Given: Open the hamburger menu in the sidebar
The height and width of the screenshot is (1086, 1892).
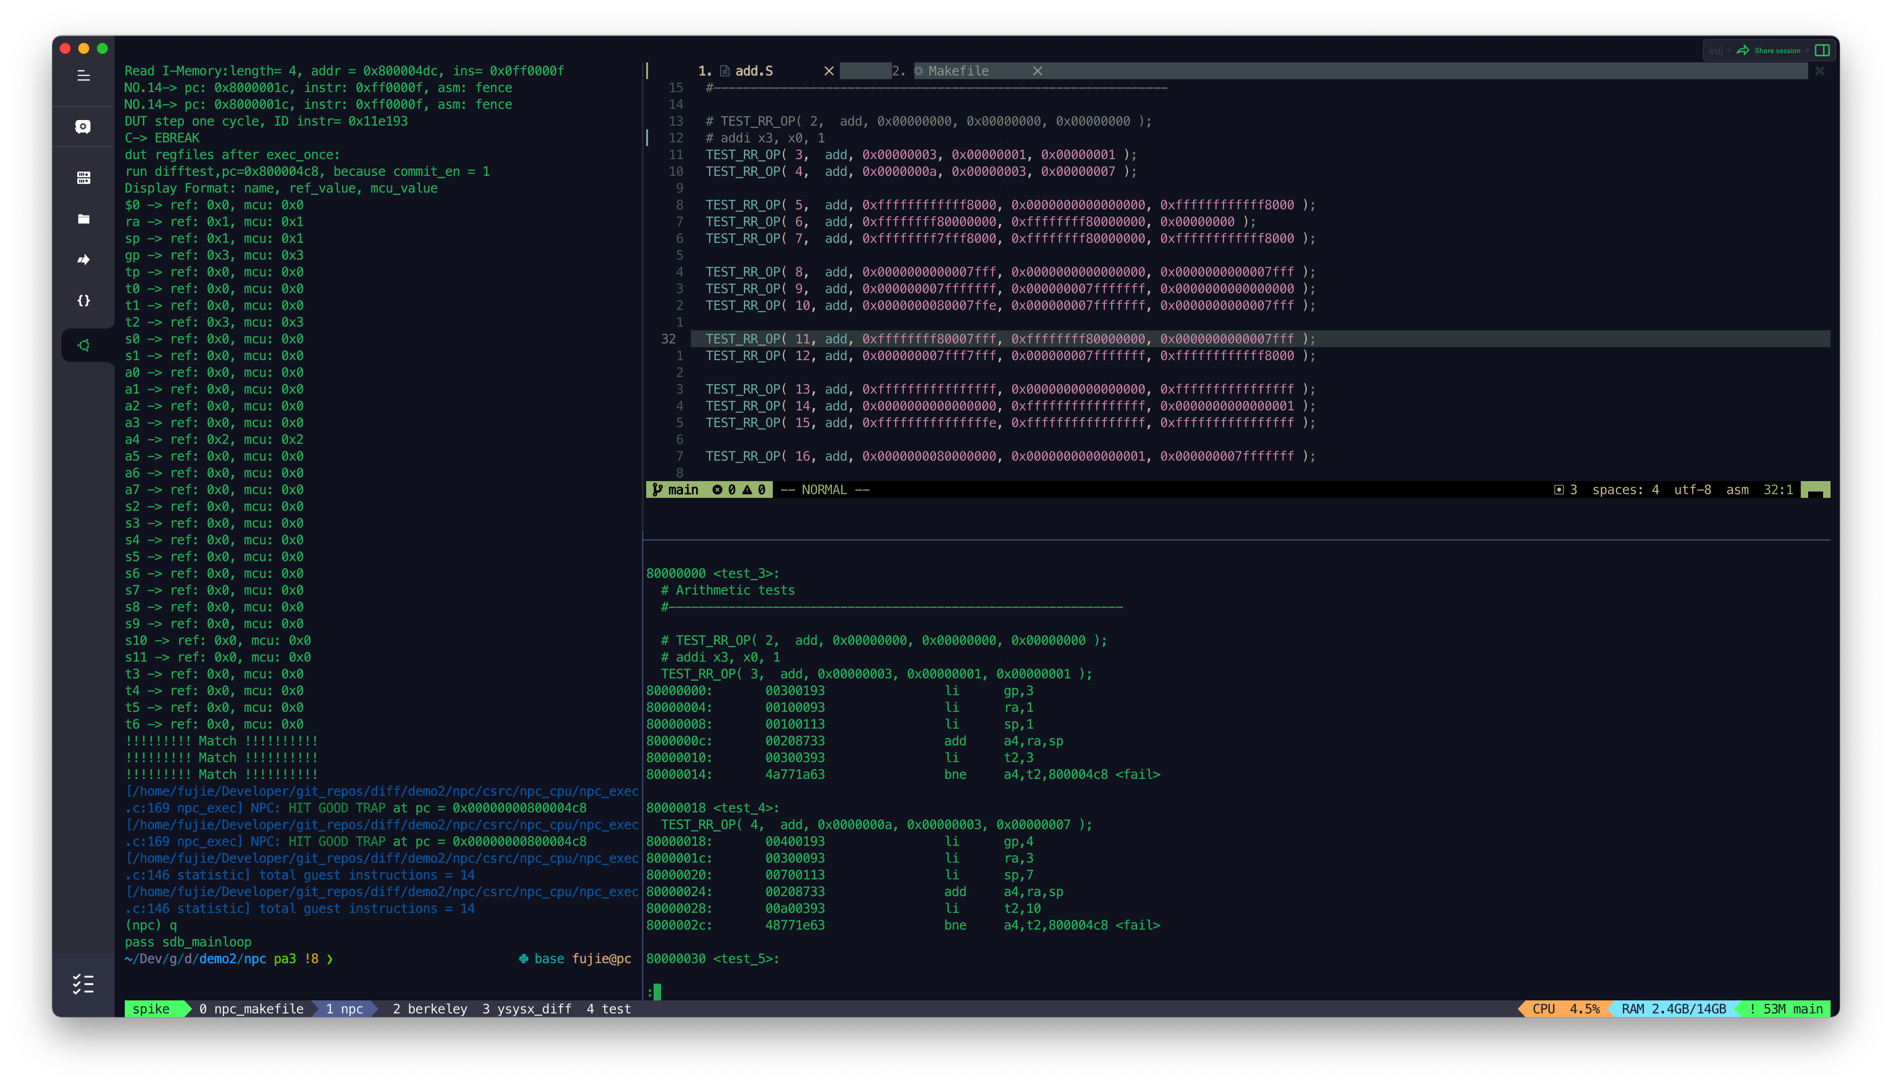Looking at the screenshot, I should pos(83,75).
